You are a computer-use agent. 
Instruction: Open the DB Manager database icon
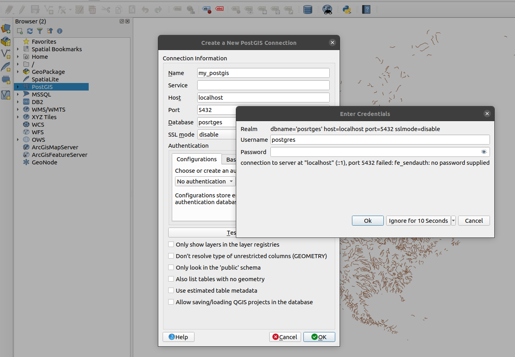tap(307, 10)
